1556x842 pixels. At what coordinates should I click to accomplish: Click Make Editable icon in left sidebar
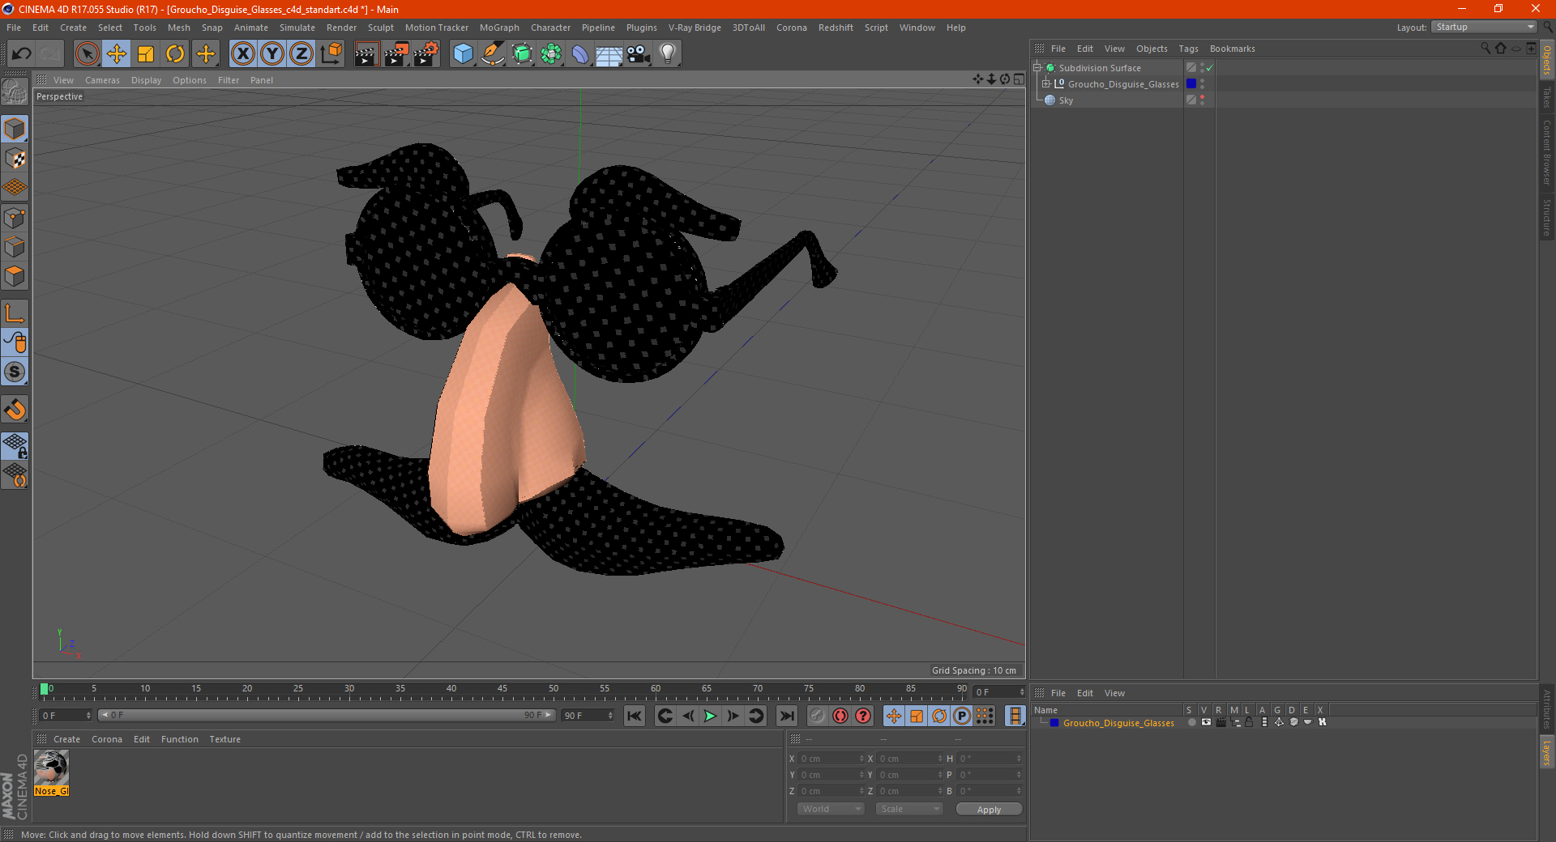pos(15,92)
